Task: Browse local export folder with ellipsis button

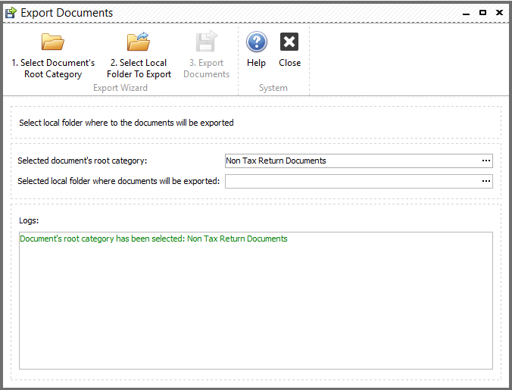Action: pos(486,181)
